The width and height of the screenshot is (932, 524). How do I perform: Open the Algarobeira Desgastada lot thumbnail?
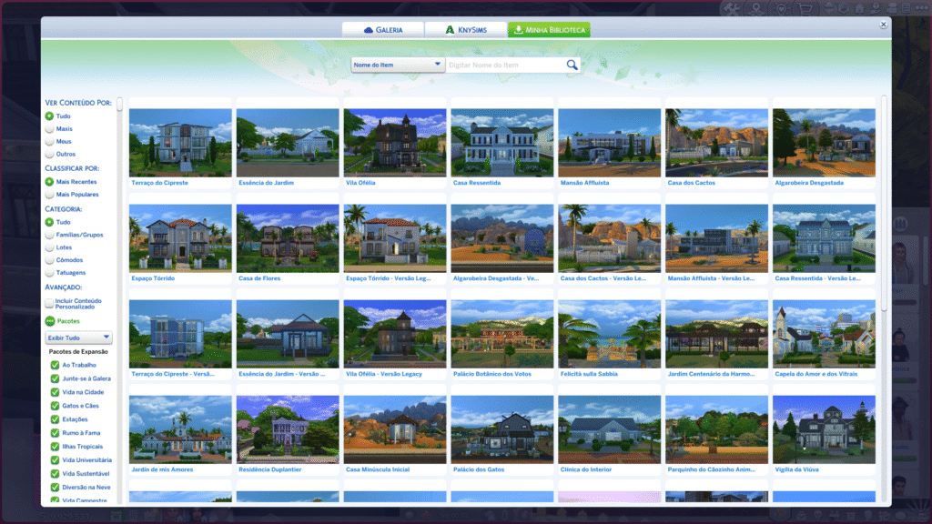pyautogui.click(x=824, y=143)
